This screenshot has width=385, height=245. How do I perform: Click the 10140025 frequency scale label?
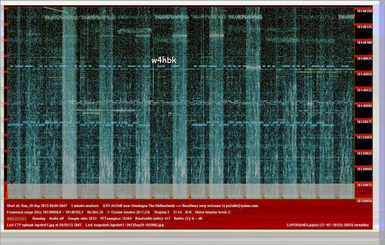[x=365, y=90]
